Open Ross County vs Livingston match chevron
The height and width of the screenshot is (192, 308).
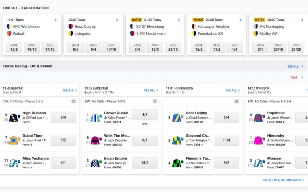click(x=117, y=20)
